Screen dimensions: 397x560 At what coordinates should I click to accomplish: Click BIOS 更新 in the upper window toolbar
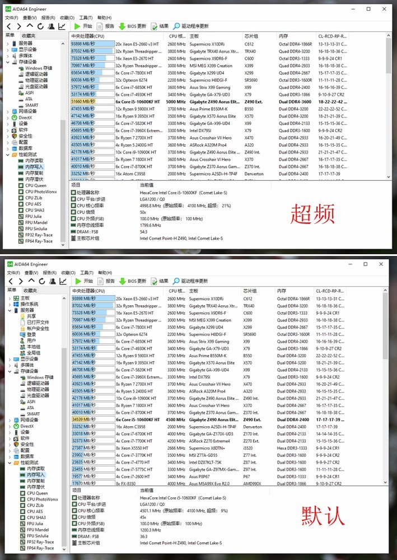click(133, 26)
